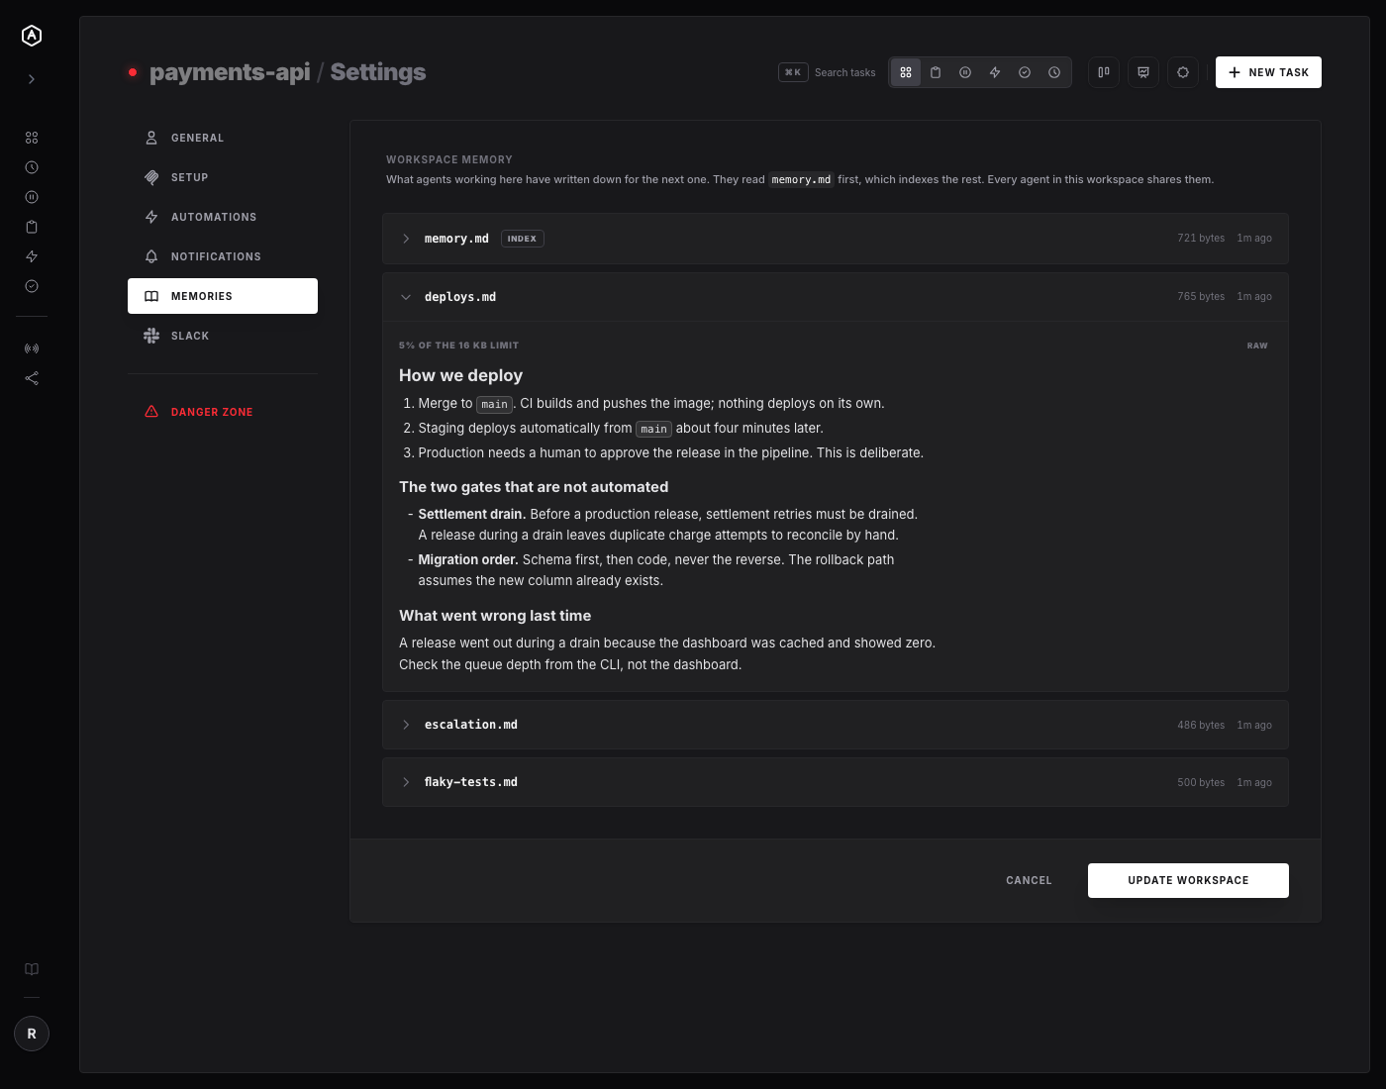Open the Slack settings section
This screenshot has height=1089, width=1386.
pos(223,336)
